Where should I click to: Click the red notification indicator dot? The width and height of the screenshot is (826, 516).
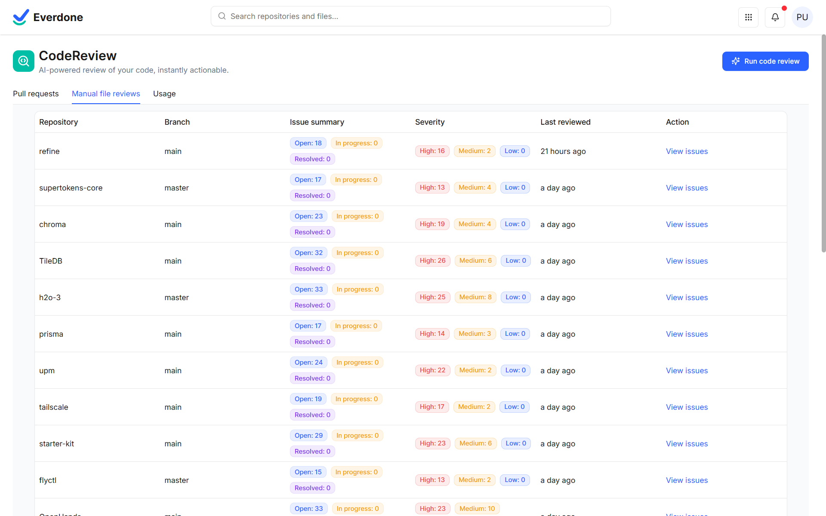tap(784, 8)
